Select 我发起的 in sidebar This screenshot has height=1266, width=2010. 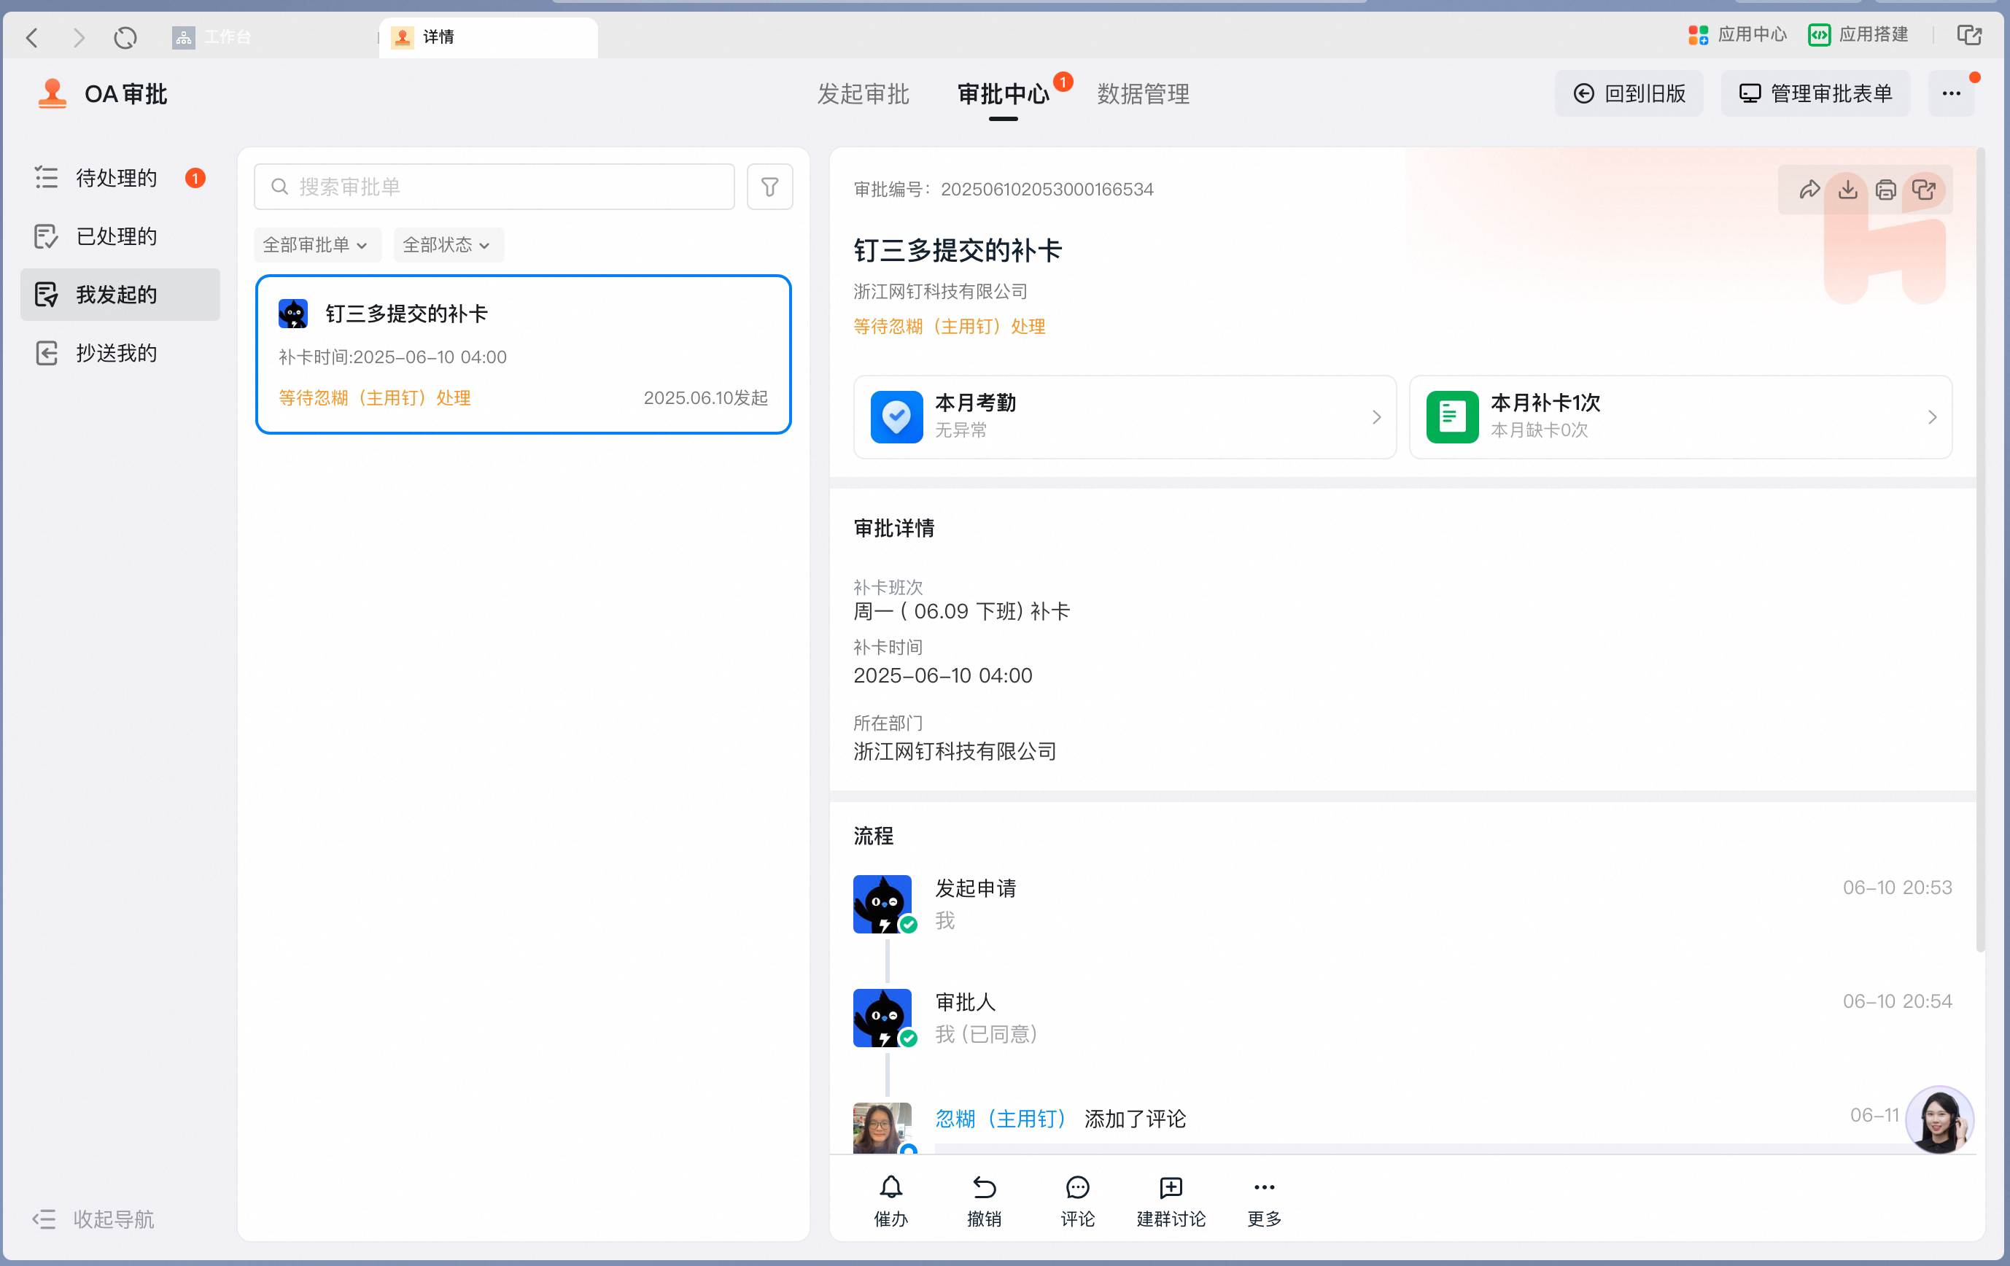[x=120, y=295]
